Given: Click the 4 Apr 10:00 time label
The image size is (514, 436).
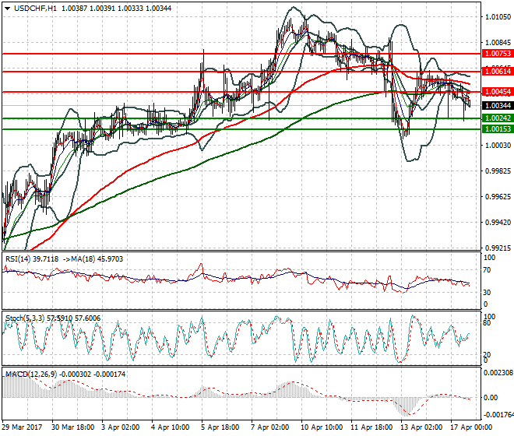Looking at the screenshot, I should (170, 427).
